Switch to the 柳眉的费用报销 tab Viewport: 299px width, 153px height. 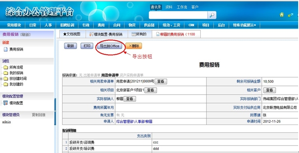click(176, 34)
